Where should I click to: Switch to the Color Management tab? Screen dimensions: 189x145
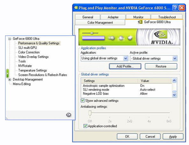pos(100,23)
